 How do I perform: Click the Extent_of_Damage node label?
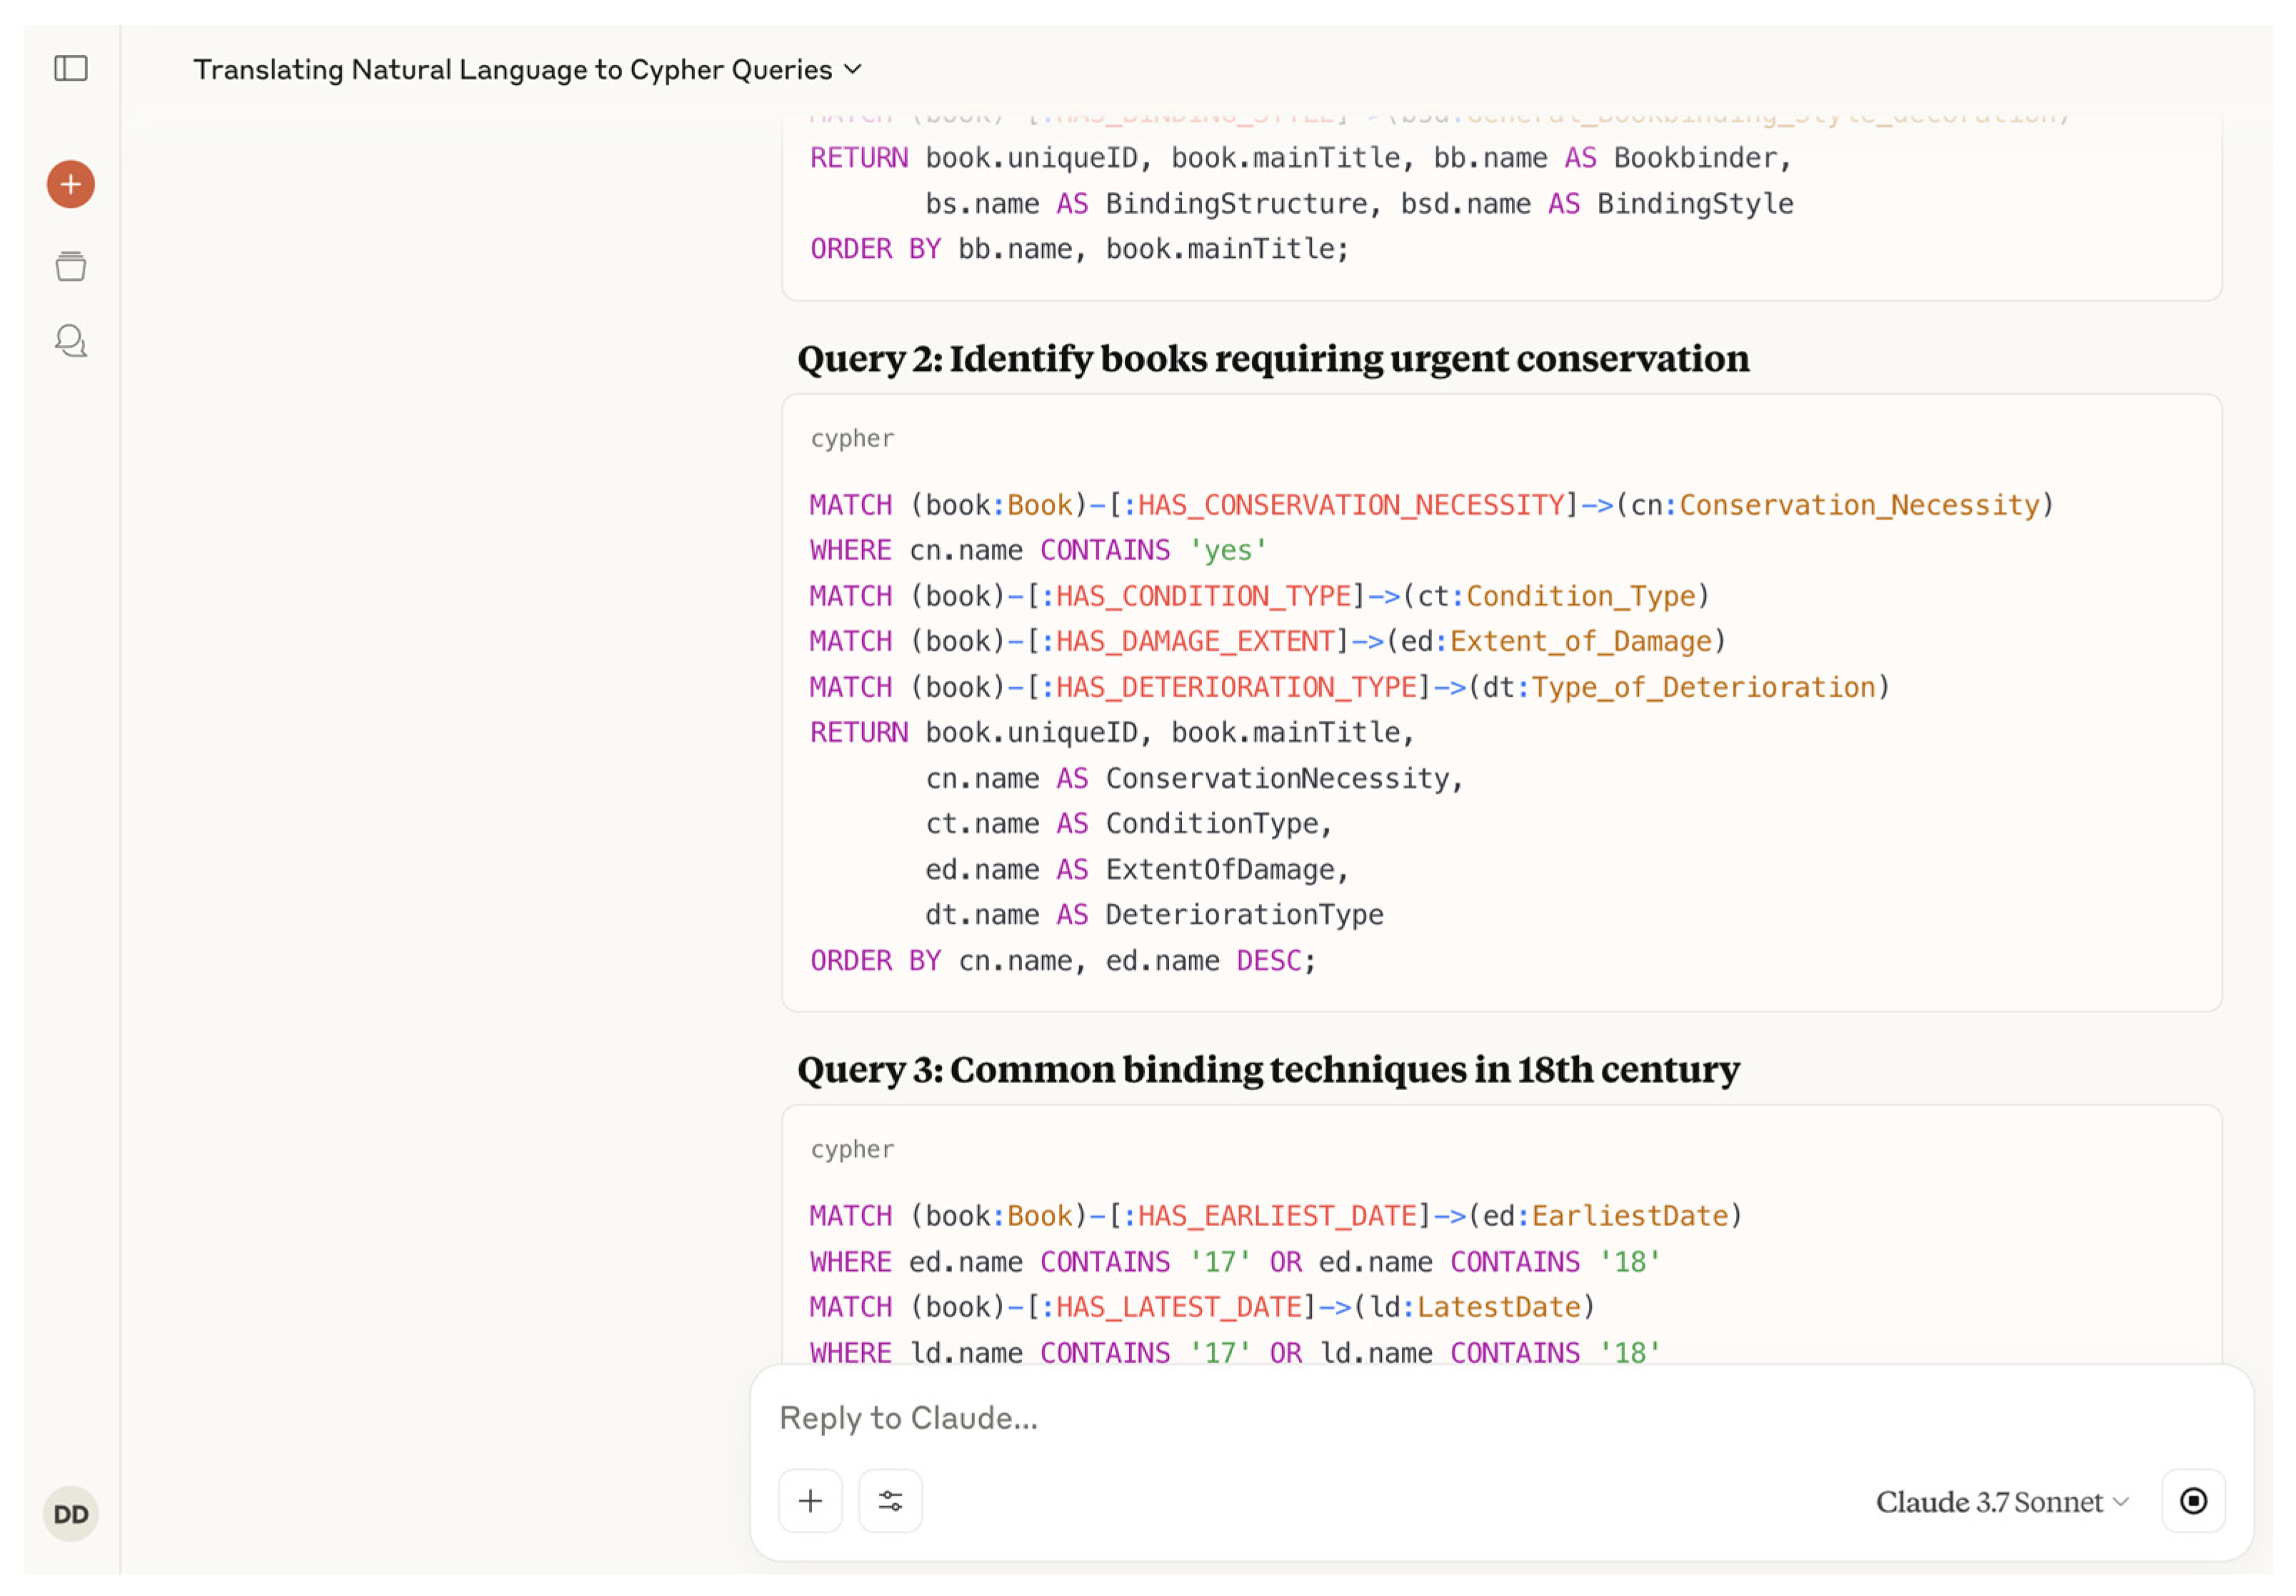coord(1580,641)
